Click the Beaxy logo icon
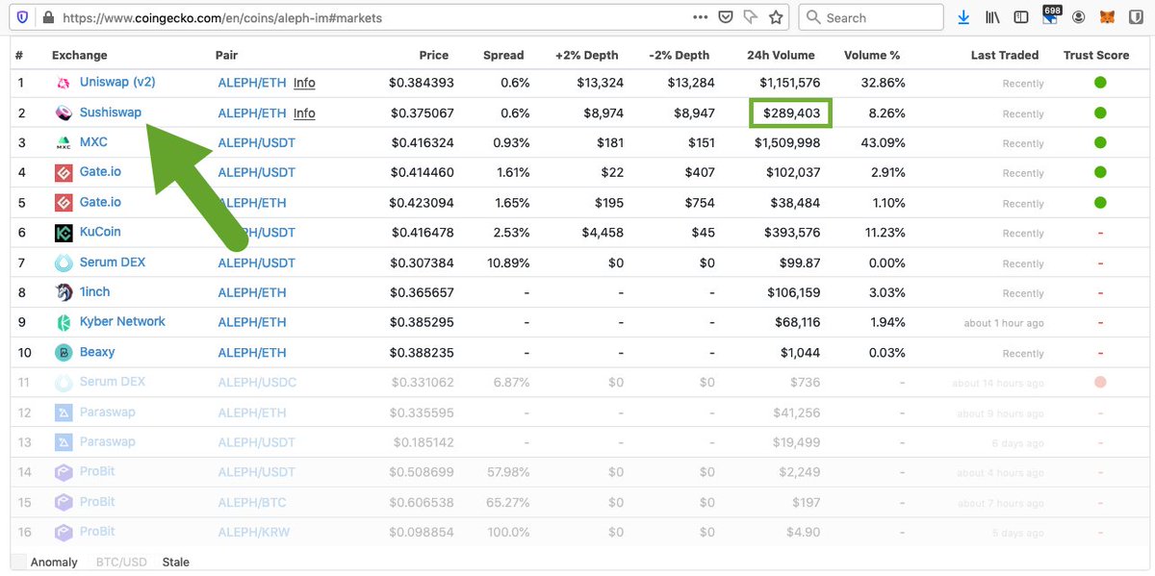Screen dimensions: 1155x576 64,352
